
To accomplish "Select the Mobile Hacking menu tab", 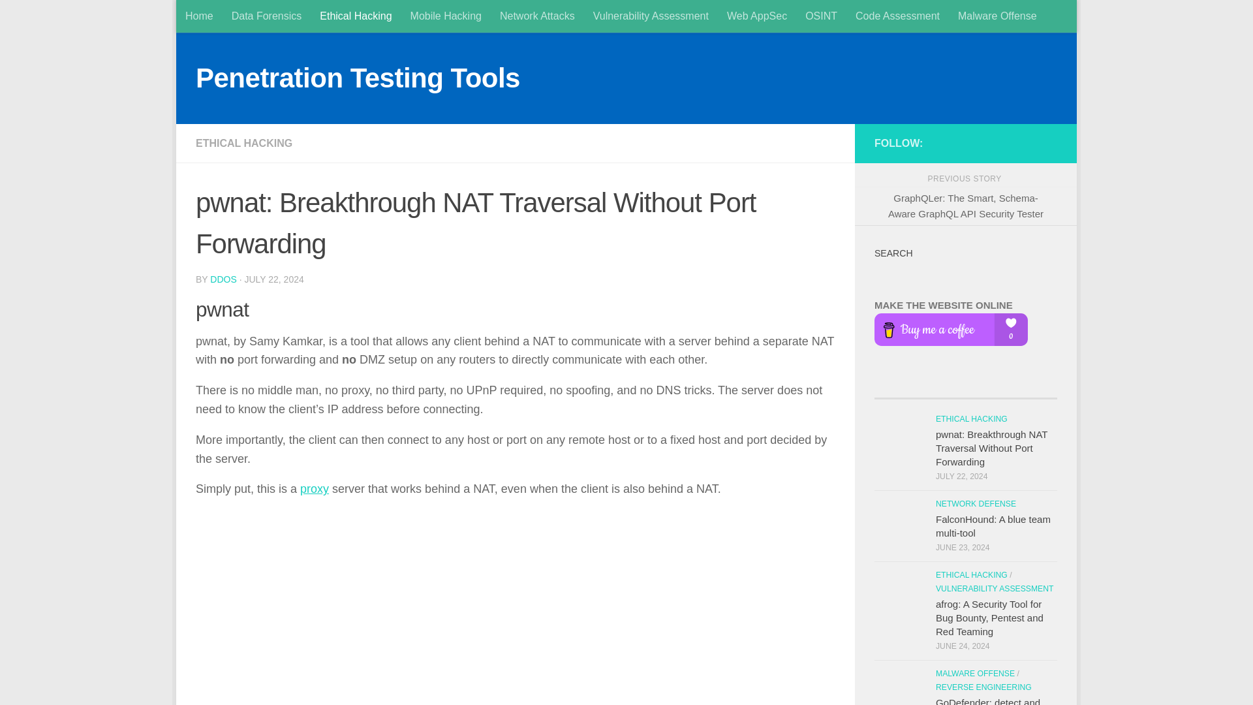I will [446, 16].
